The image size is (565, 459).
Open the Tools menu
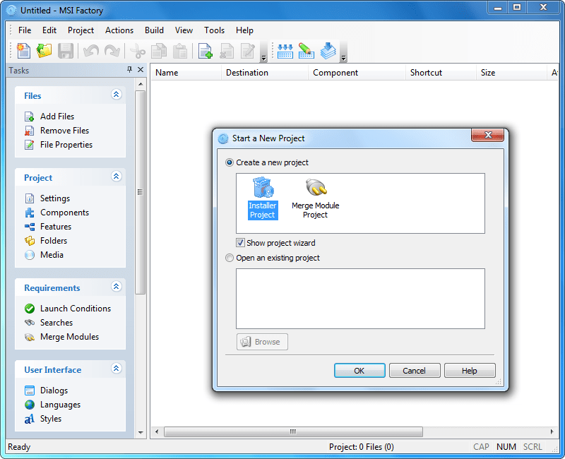tap(214, 30)
